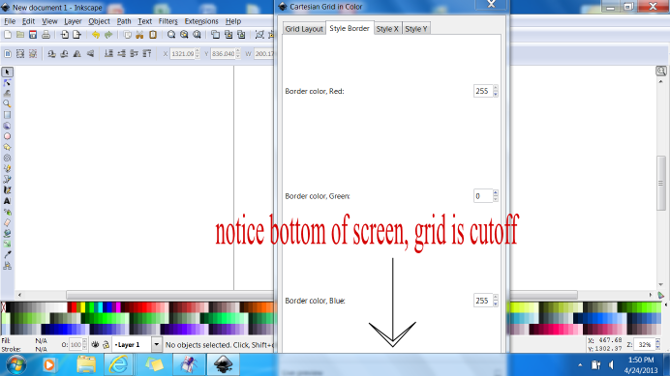Select the Spray tool
The width and height of the screenshot is (670, 376).
[8, 212]
